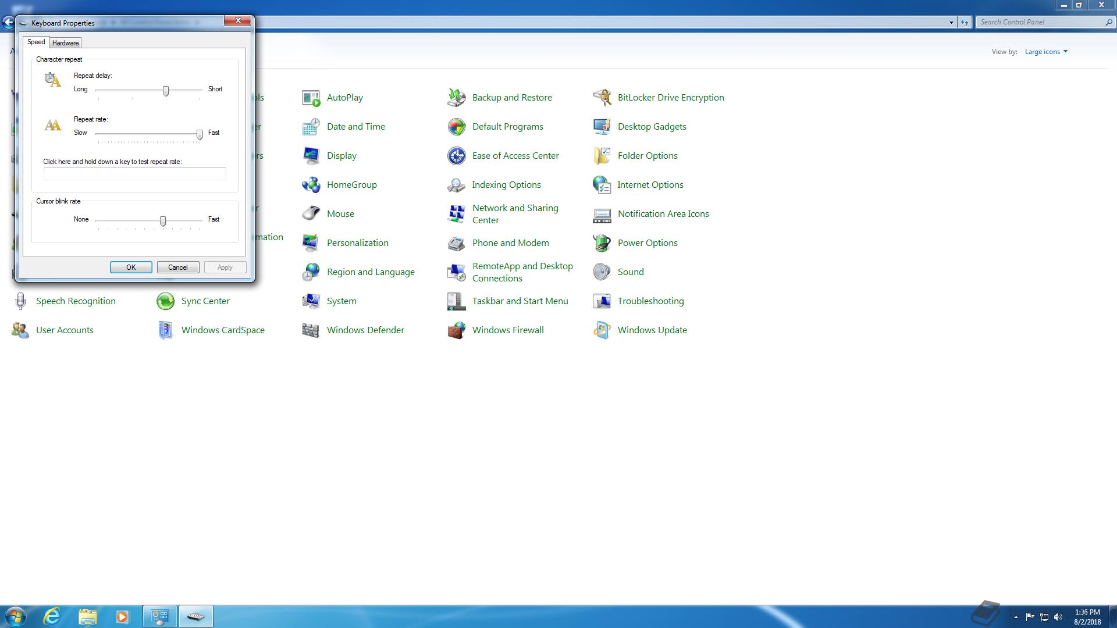Click the Apply button in Keyboard Properties
This screenshot has width=1117, height=628.
coord(225,267)
